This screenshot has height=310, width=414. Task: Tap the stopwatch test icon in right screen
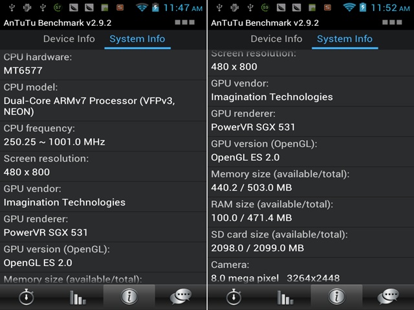tap(234, 297)
